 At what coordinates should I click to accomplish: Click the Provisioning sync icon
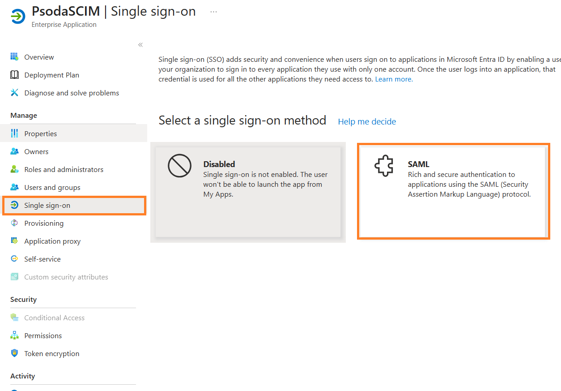14,223
